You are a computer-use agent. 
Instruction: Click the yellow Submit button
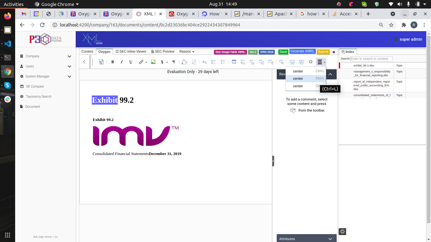point(323,52)
